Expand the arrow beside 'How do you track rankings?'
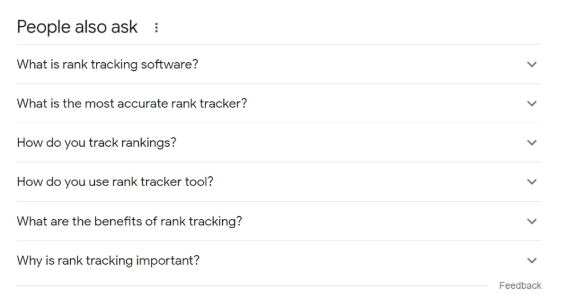The image size is (585, 307). pos(532,143)
